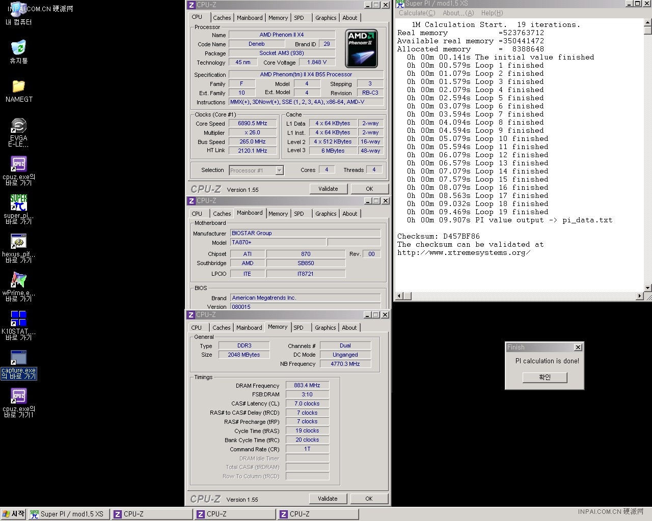The height and width of the screenshot is (521, 652).
Task: Click Core Voltage value 1.848 V
Action: (x=317, y=63)
